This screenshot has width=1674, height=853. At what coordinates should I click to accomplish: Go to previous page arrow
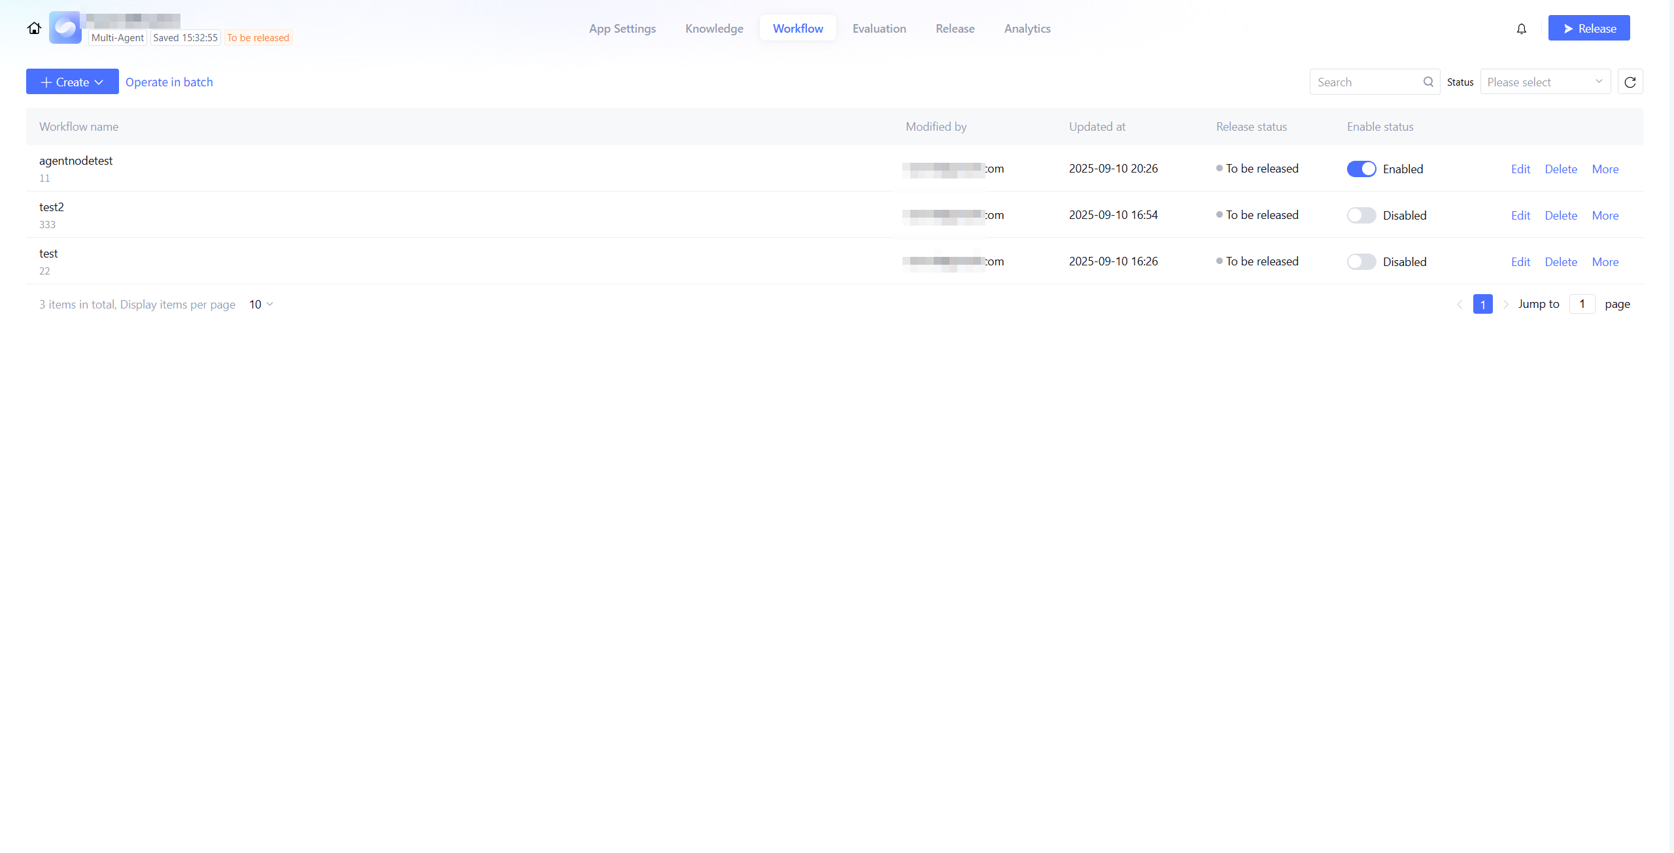[x=1460, y=305]
